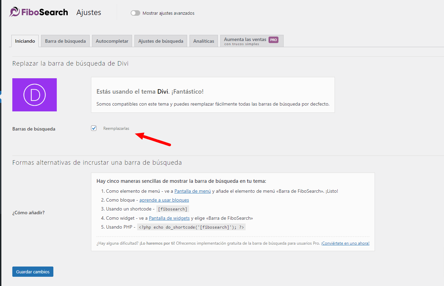444x286 pixels.
Task: Click the Estás usando el tema Divi message
Action: pos(150,92)
